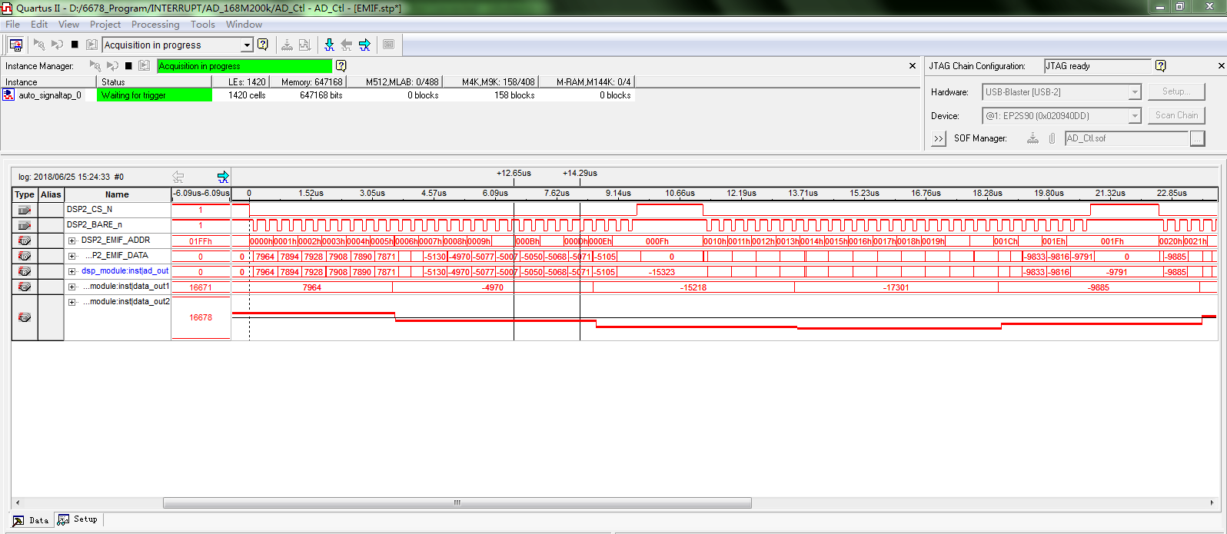
Task: Click the top toolbar's Read Data icon
Action: tap(91, 45)
